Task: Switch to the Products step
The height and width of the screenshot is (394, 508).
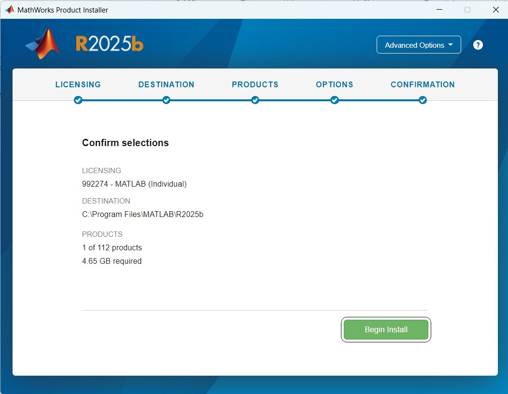Action: [255, 84]
